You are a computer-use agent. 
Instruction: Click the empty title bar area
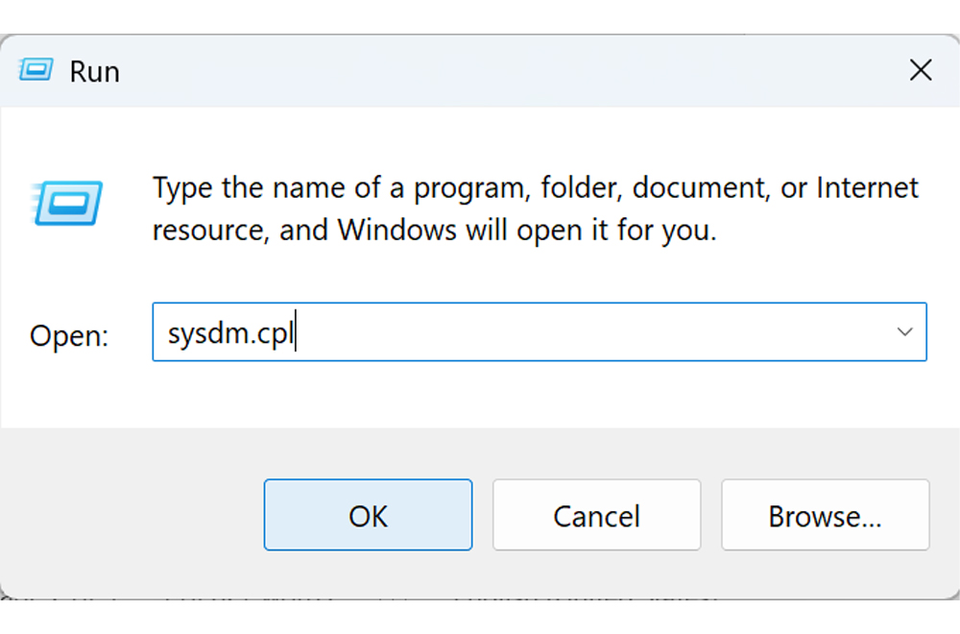(480, 70)
